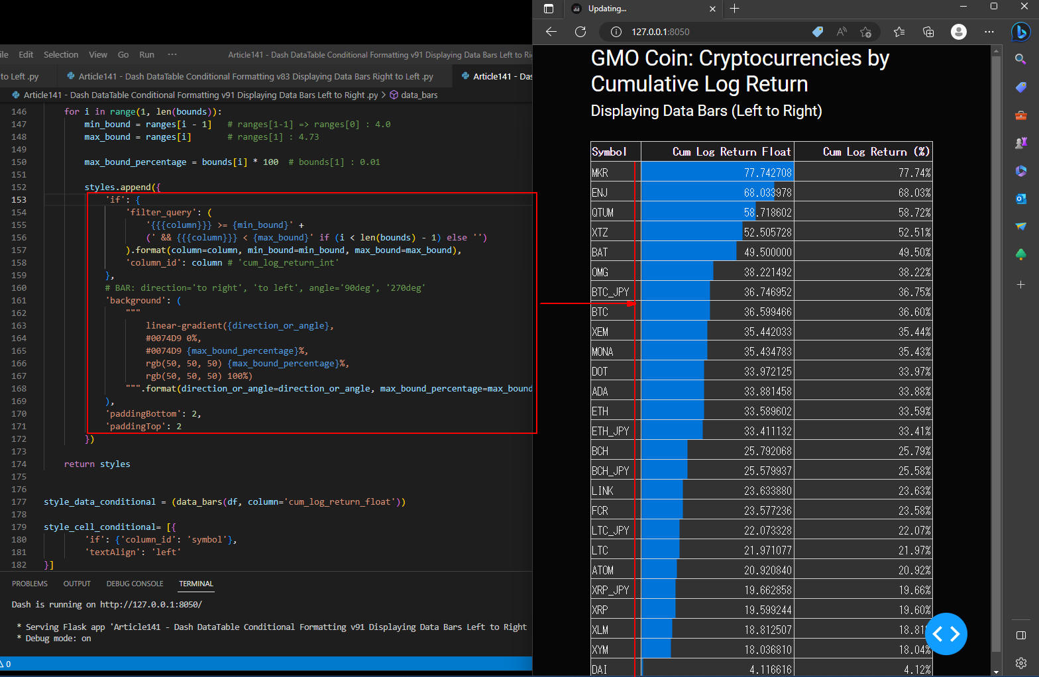The image size is (1039, 677).
Task: Open Outlook in Edge sidebar
Action: [1021, 199]
